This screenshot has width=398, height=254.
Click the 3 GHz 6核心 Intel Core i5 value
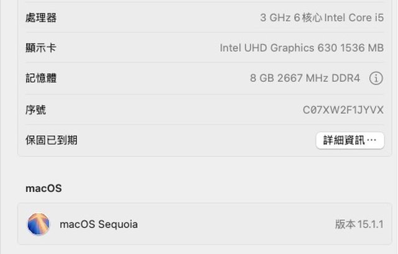(322, 18)
